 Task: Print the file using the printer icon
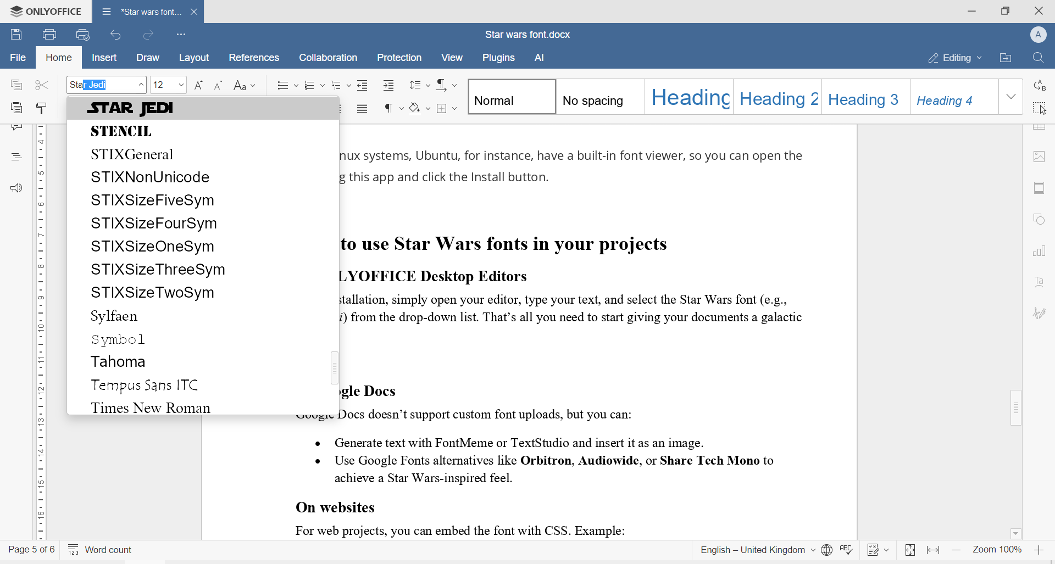point(49,35)
